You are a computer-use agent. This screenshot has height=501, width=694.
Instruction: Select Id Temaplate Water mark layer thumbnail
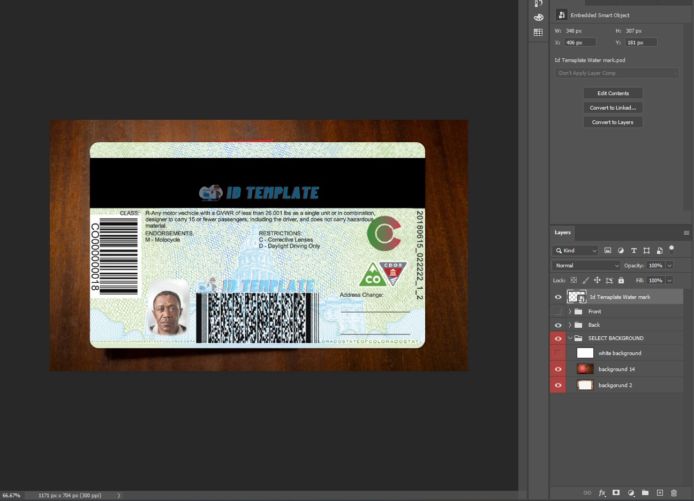577,297
